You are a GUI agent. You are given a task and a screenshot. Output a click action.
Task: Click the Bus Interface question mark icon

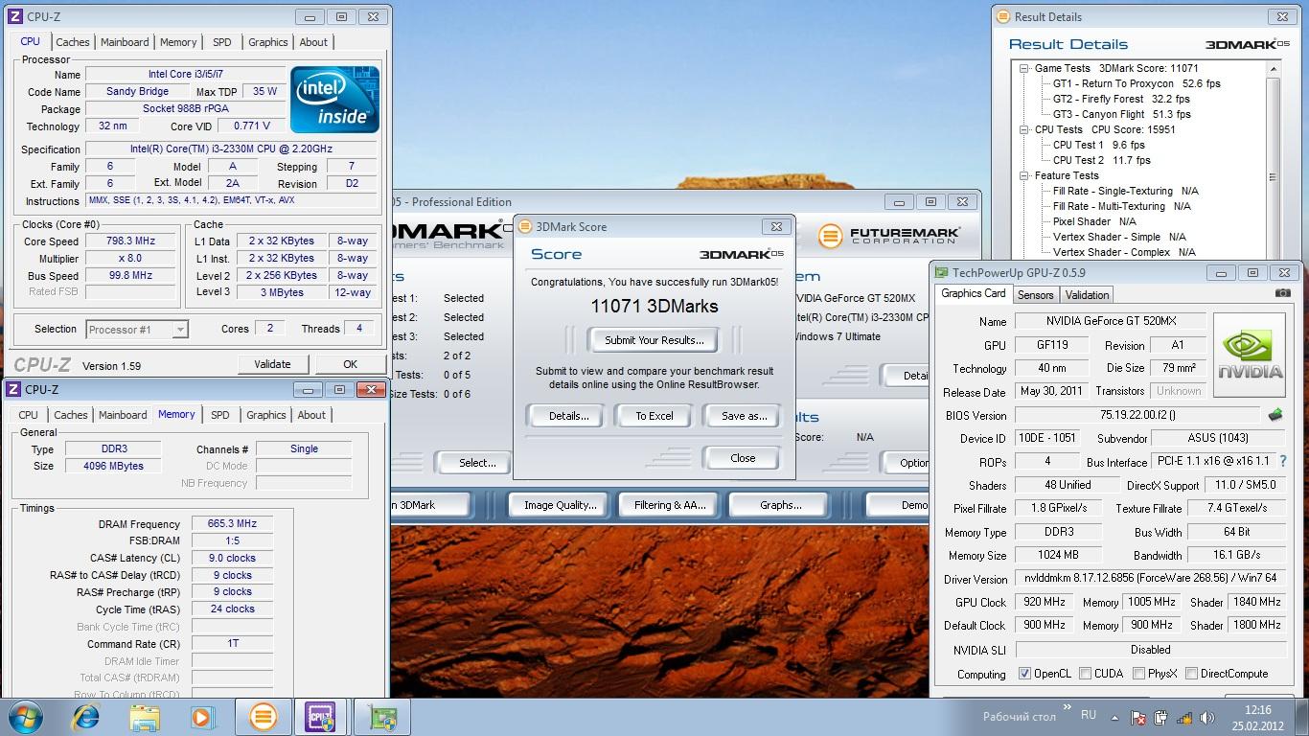pyautogui.click(x=1284, y=461)
